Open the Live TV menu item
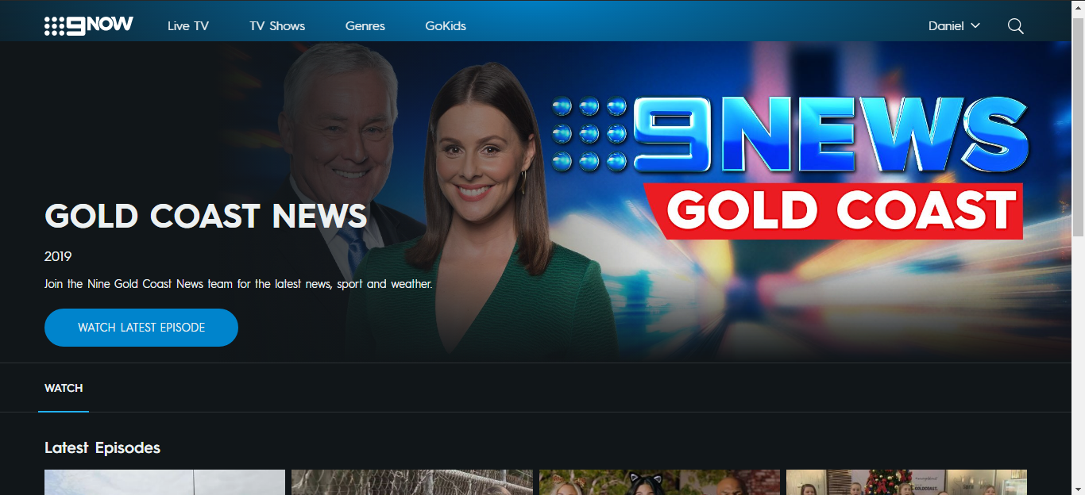The height and width of the screenshot is (495, 1085). click(188, 26)
